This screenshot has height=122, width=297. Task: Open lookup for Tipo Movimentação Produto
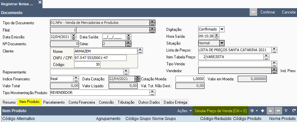[152, 94]
